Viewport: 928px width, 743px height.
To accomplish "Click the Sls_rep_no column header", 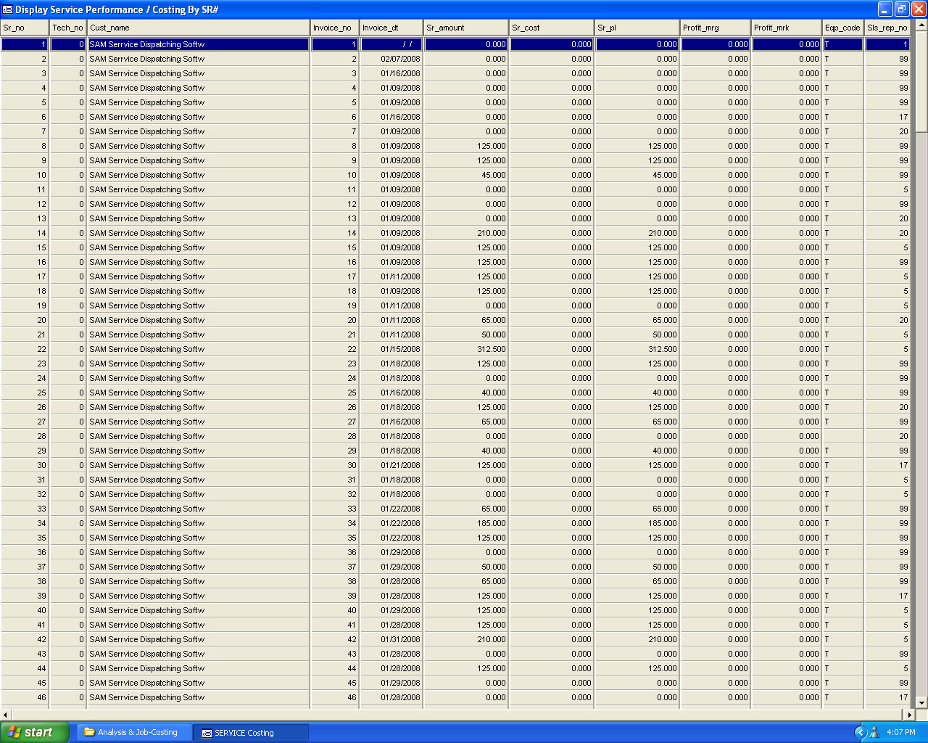I will [x=887, y=28].
